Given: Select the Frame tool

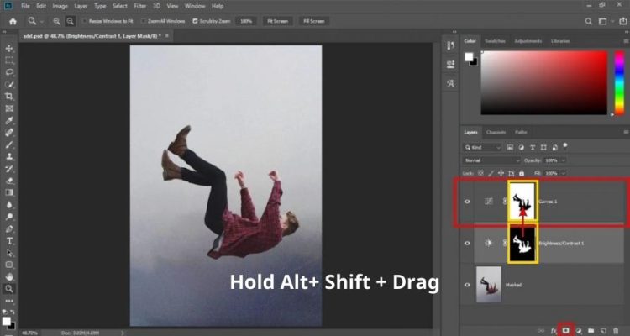Looking at the screenshot, I should 9,108.
